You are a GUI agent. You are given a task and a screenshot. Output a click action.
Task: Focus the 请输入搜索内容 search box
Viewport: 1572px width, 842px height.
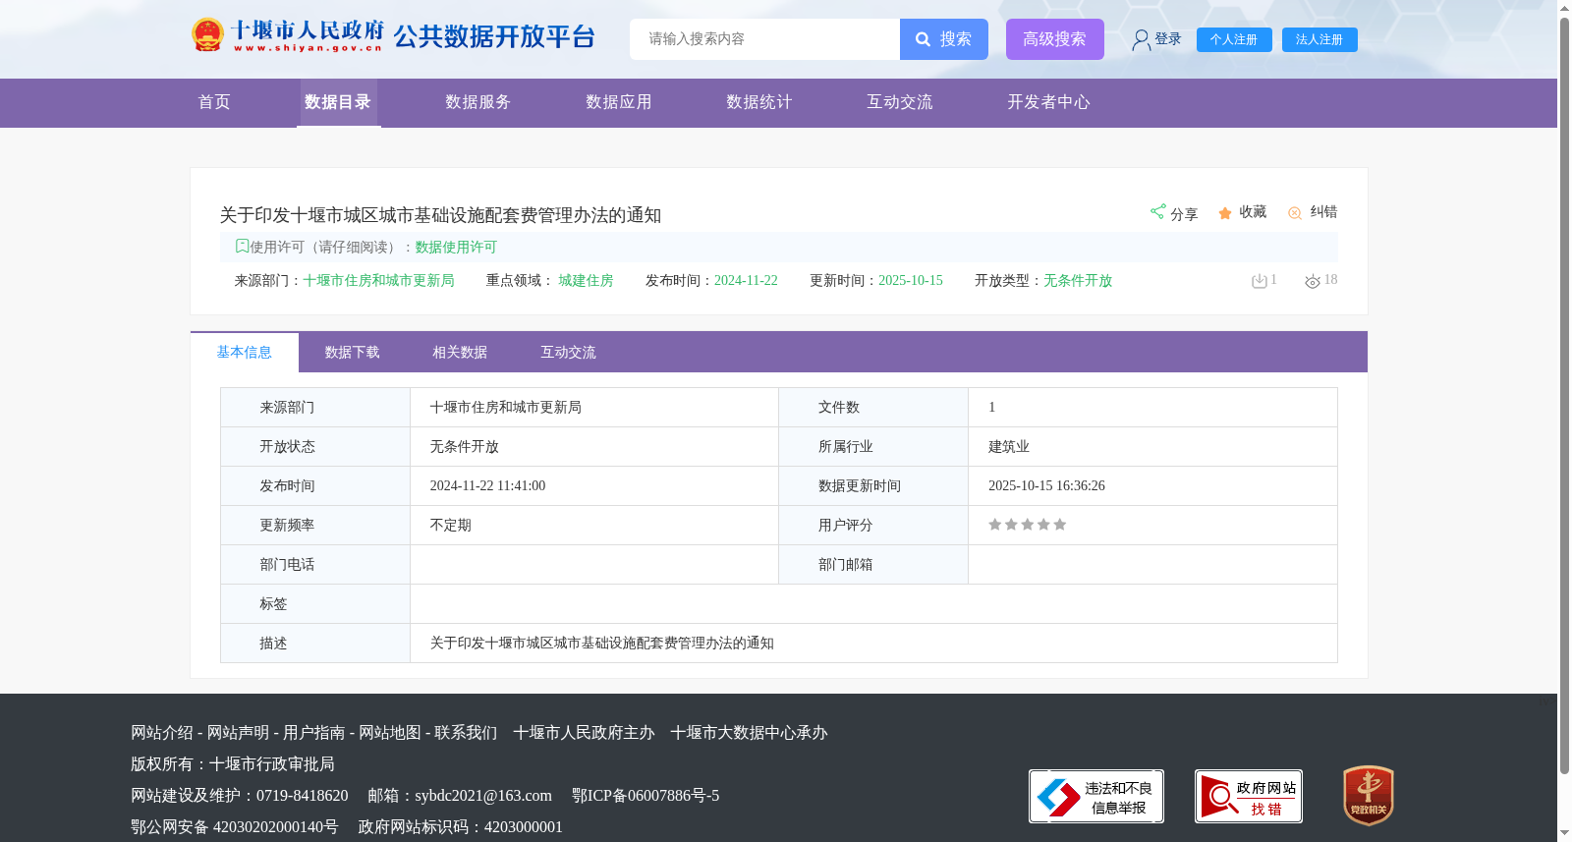[x=764, y=39]
